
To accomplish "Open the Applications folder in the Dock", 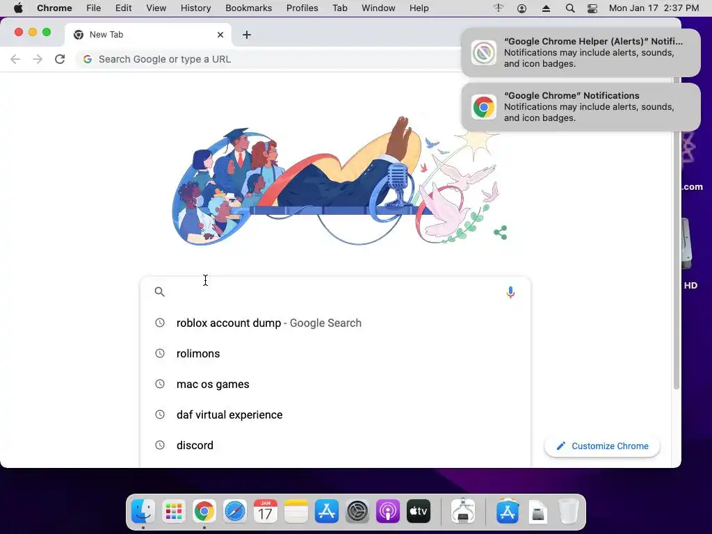I will [508, 511].
